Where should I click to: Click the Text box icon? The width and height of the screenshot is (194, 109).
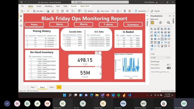point(113,11)
